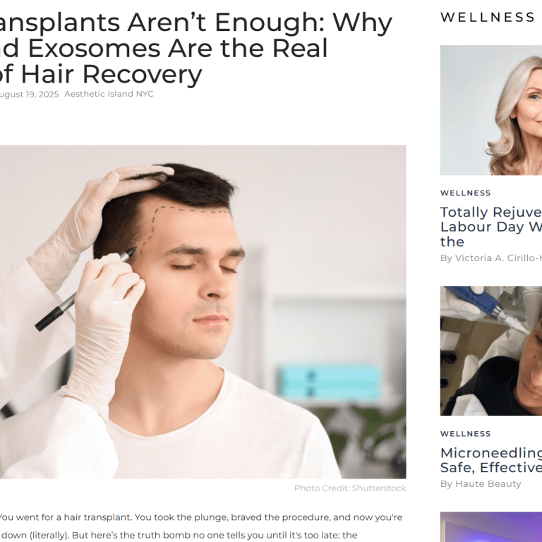Open the Microneedling Safe, Effective article title
The width and height of the screenshot is (542, 542).
click(x=491, y=460)
